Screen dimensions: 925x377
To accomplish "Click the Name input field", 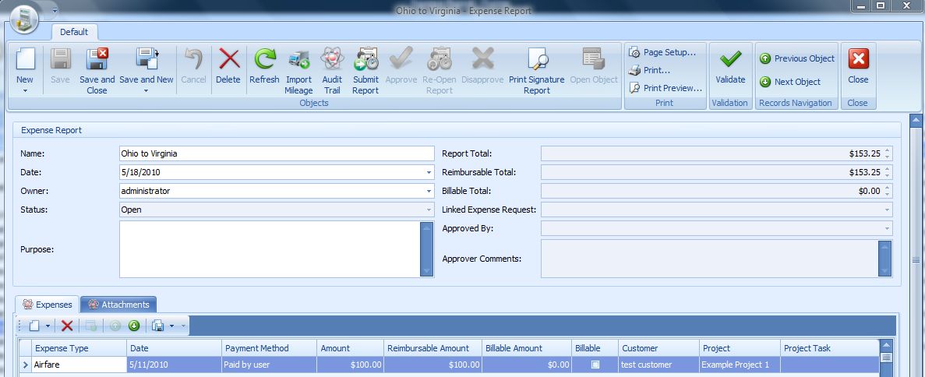I will (277, 153).
